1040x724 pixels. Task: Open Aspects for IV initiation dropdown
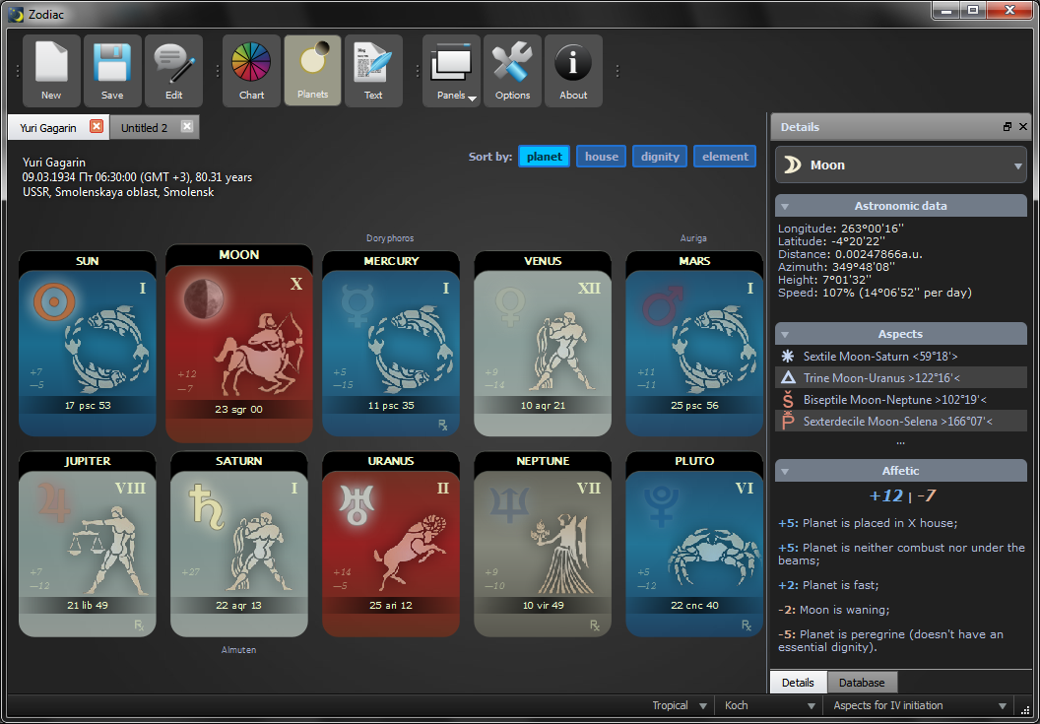pos(919,705)
